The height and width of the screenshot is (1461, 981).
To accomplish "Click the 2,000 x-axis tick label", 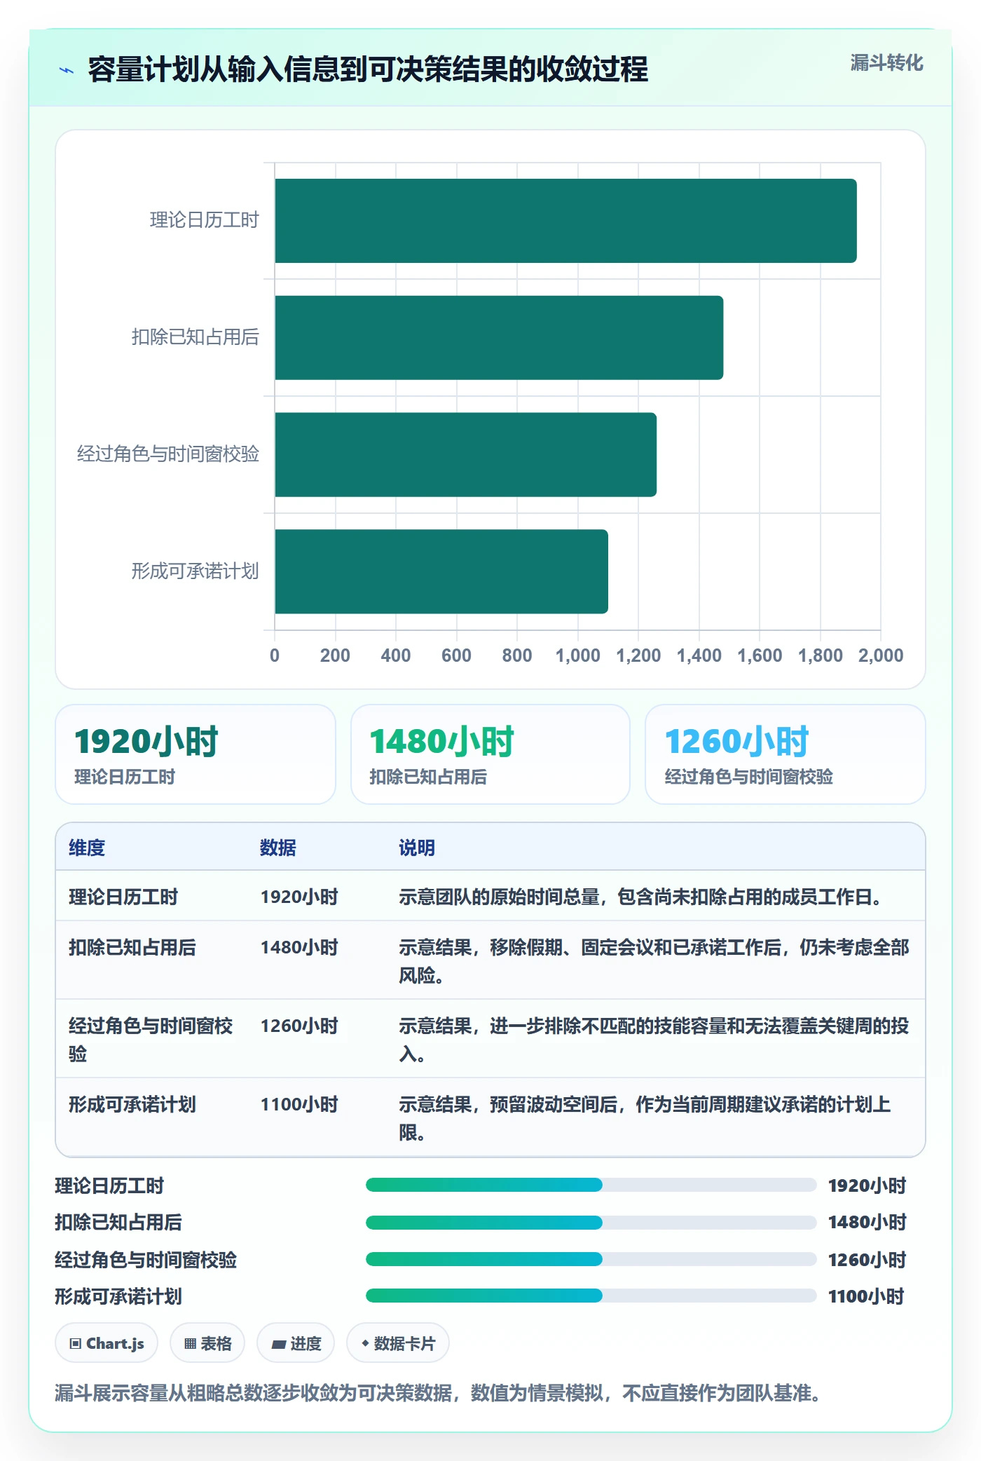I will coord(881,655).
